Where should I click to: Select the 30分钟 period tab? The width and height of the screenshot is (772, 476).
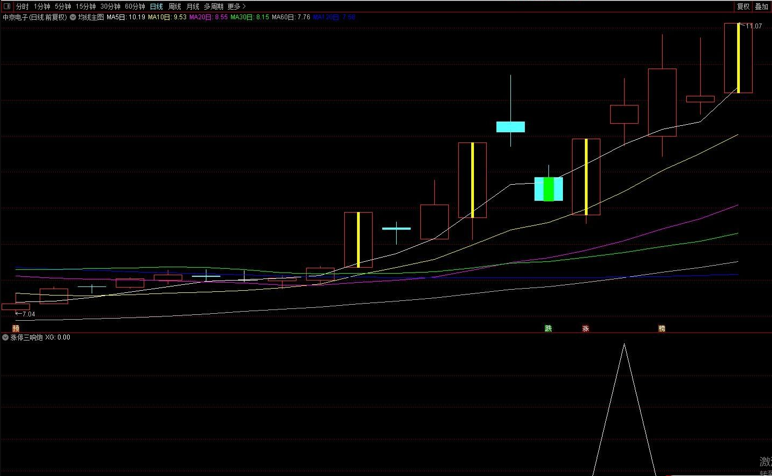coord(110,6)
